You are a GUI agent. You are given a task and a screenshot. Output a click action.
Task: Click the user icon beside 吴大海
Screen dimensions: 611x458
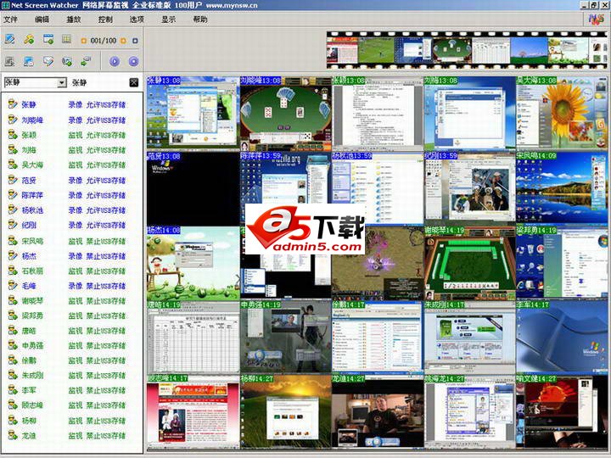point(12,165)
